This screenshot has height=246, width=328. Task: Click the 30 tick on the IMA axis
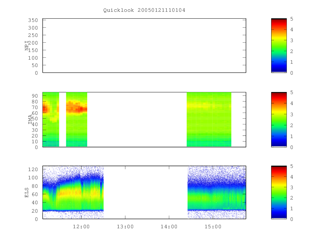[34, 130]
